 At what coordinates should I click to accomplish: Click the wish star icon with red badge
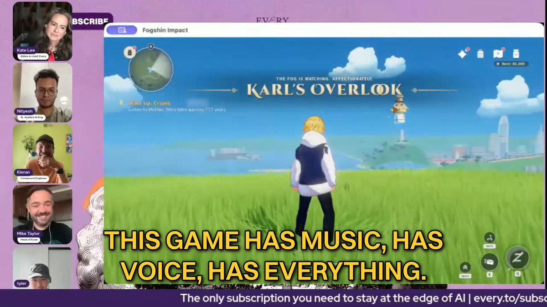(x=463, y=54)
